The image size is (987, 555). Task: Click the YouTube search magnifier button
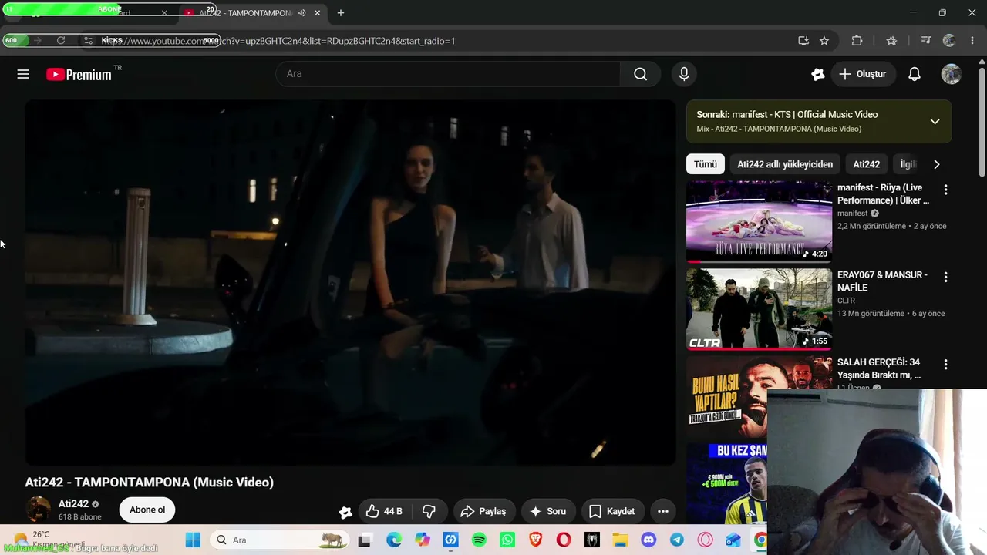coord(641,74)
